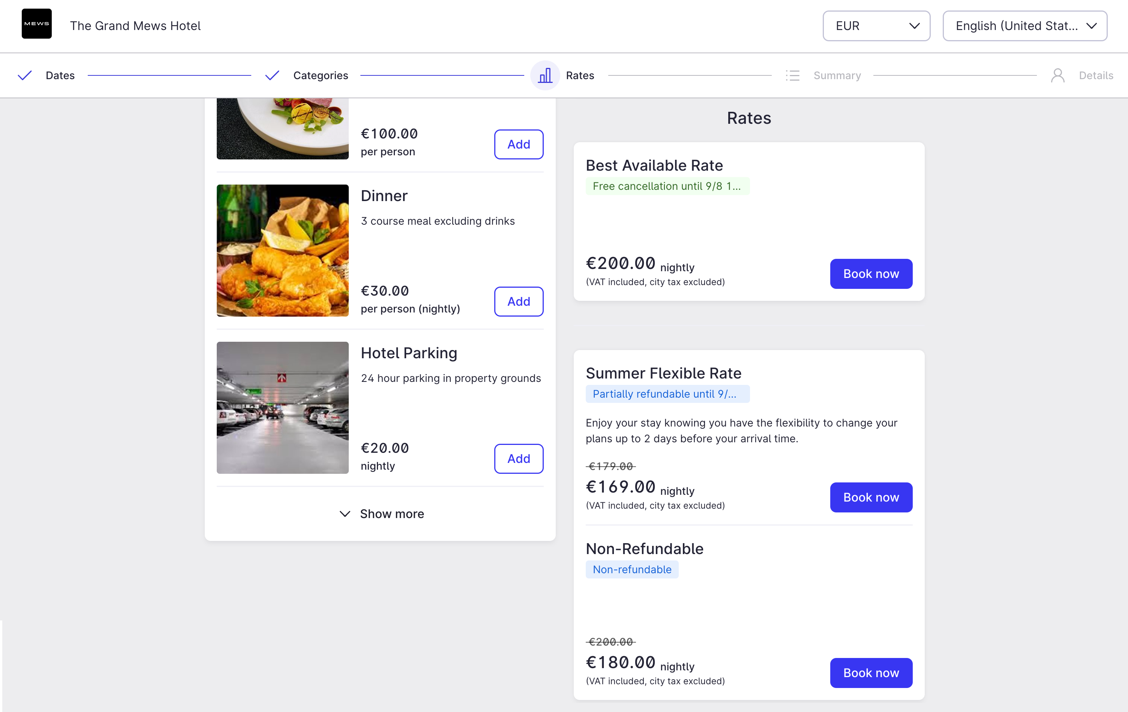
Task: Click the Dinner fish and chips photo
Action: (x=282, y=250)
